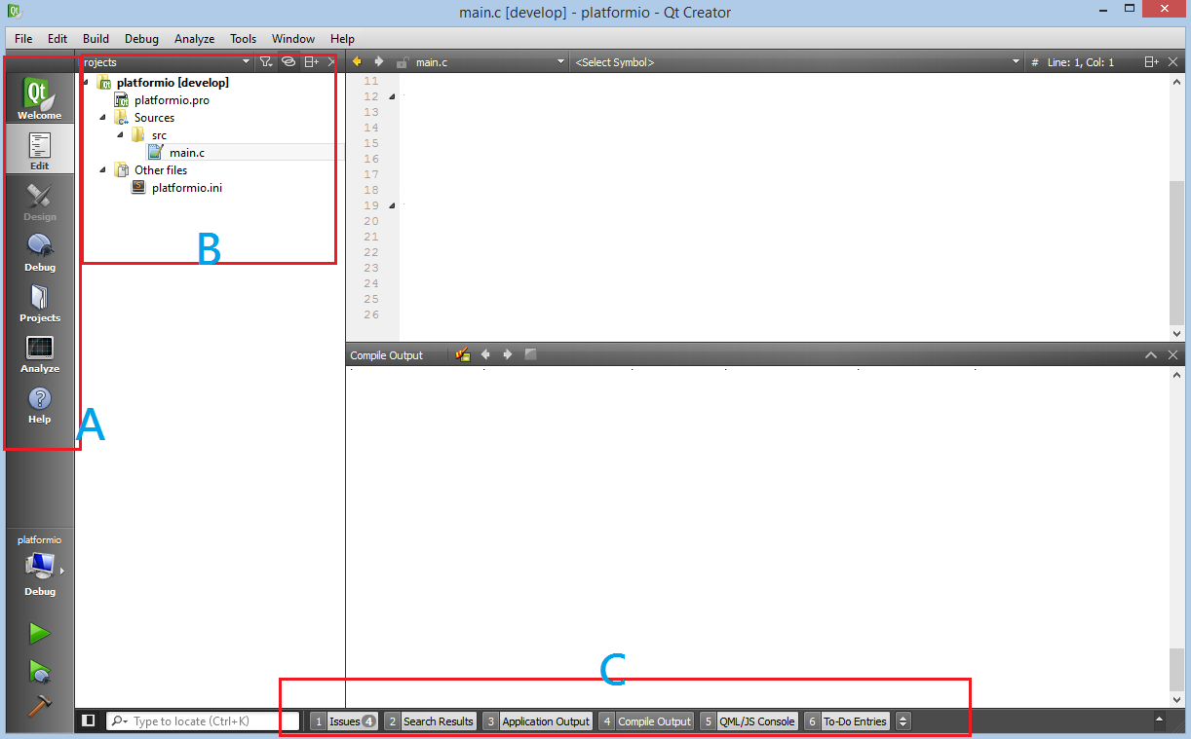1191x739 pixels.
Task: Open the Edit menu
Action: 58,39
